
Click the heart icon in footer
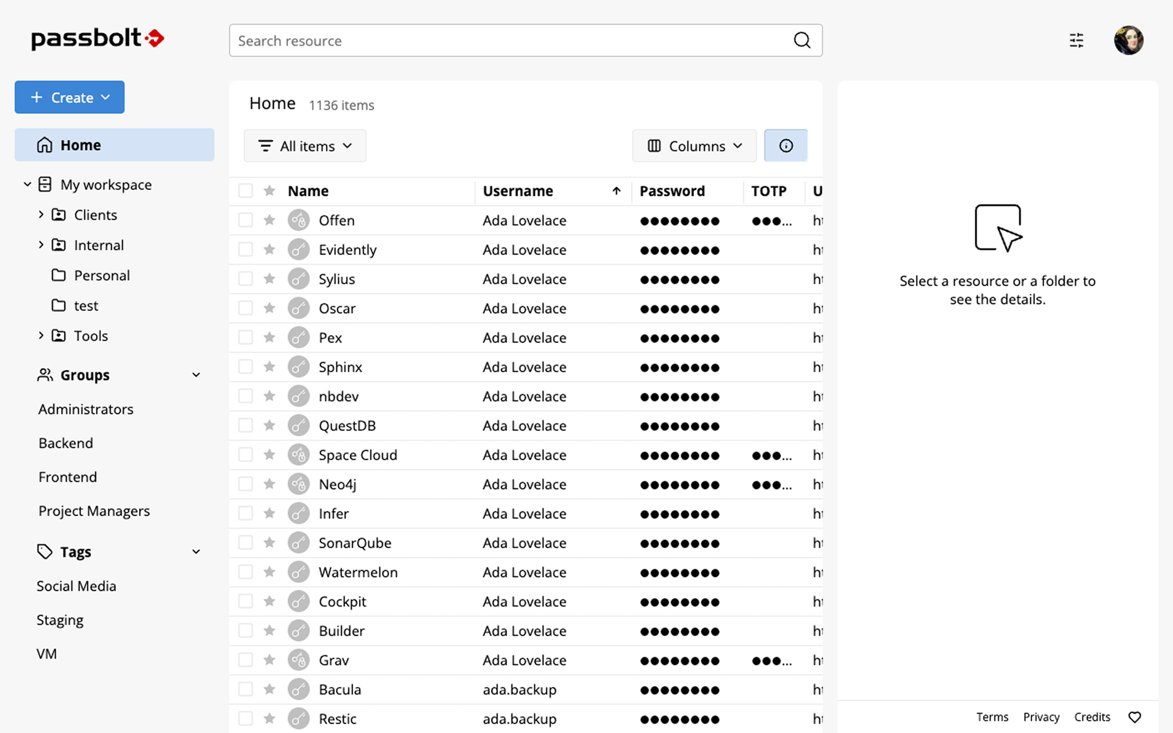click(x=1135, y=717)
